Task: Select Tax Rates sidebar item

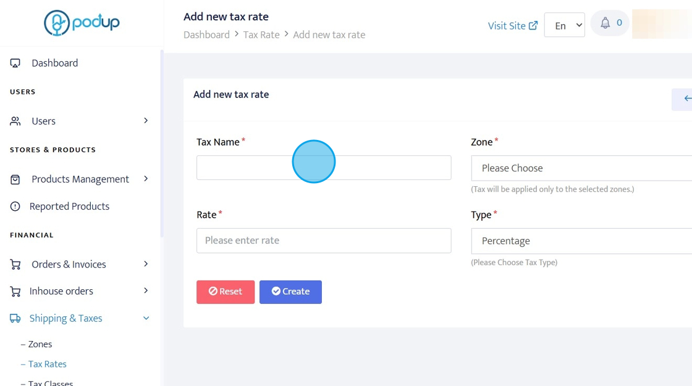Action: tap(47, 364)
